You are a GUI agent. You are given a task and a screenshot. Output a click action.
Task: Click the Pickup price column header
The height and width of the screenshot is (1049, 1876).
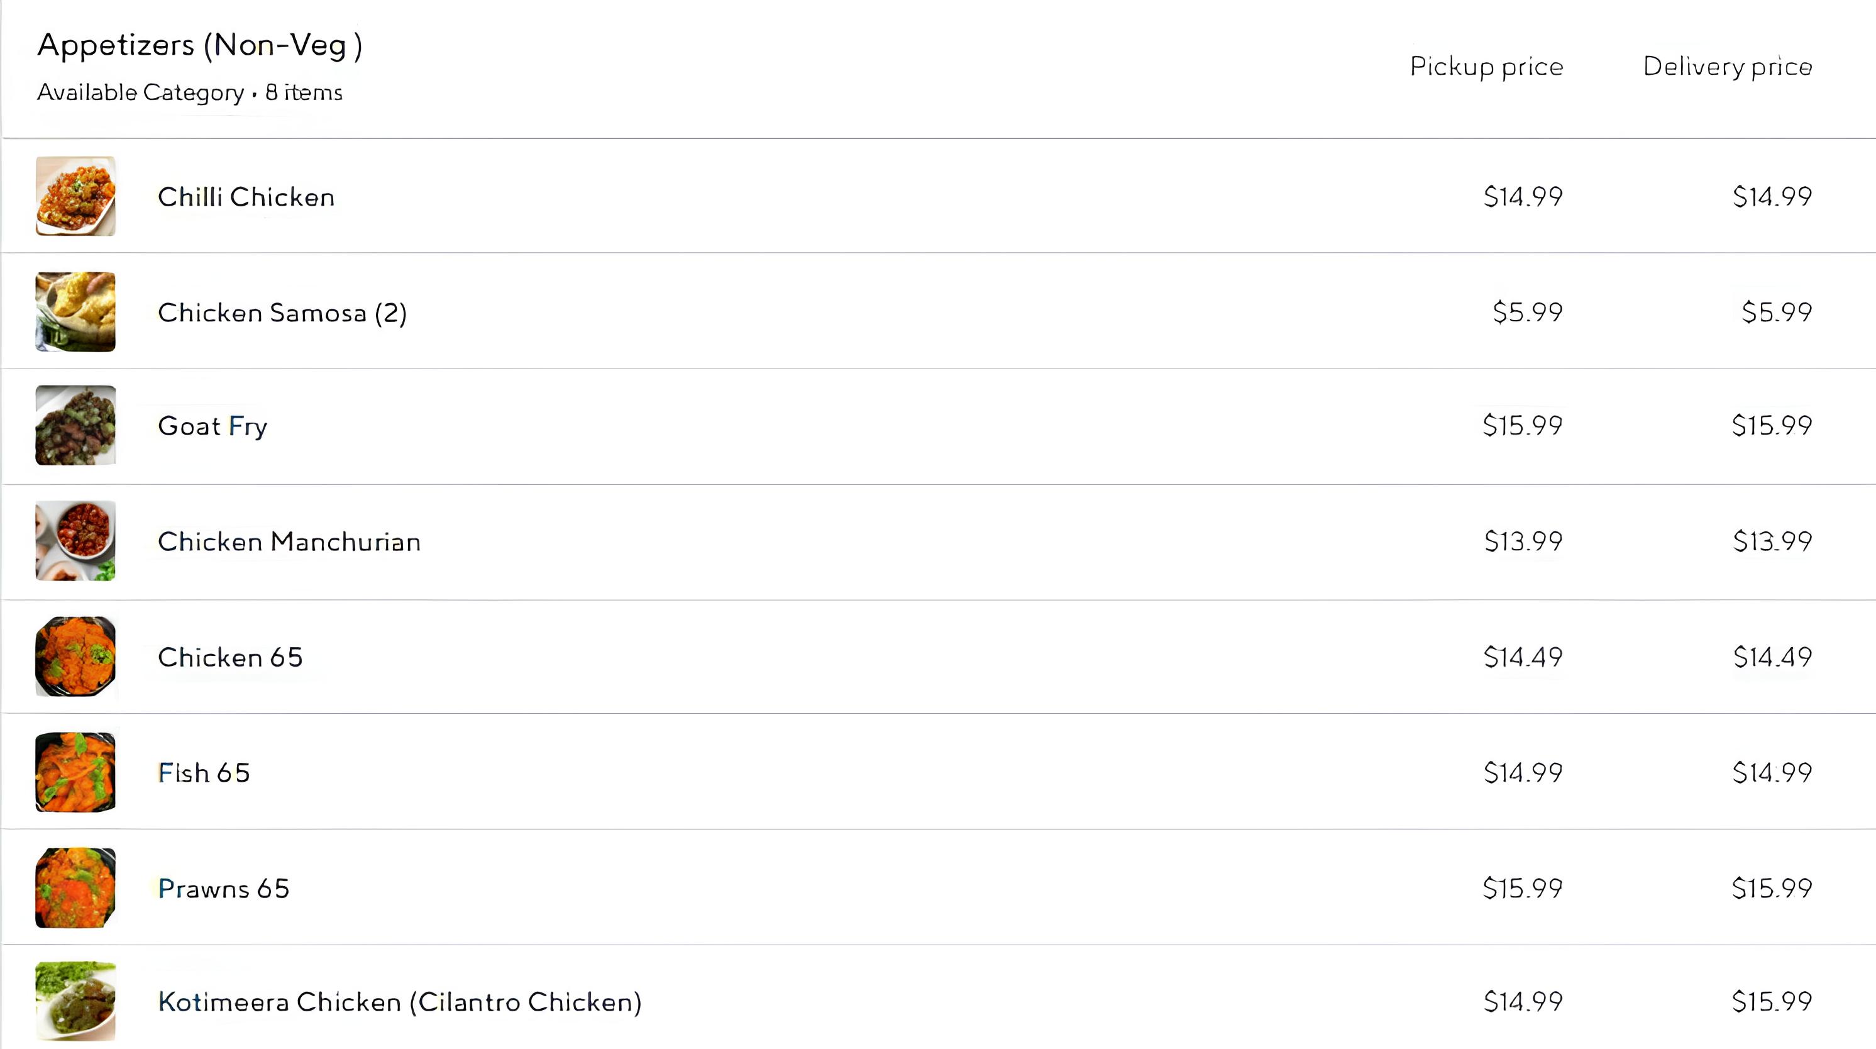click(x=1486, y=66)
